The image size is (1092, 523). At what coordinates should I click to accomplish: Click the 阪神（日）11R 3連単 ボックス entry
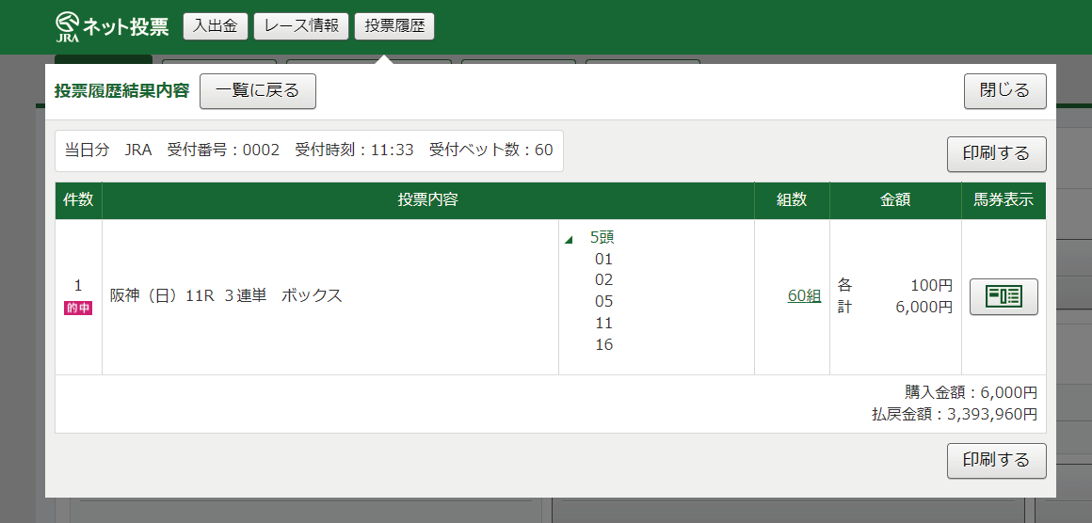[226, 296]
